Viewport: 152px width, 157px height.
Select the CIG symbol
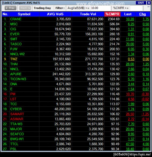coord(13,29)
